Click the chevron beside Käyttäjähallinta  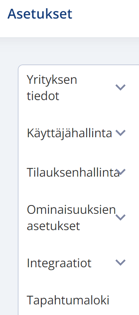click(120, 133)
